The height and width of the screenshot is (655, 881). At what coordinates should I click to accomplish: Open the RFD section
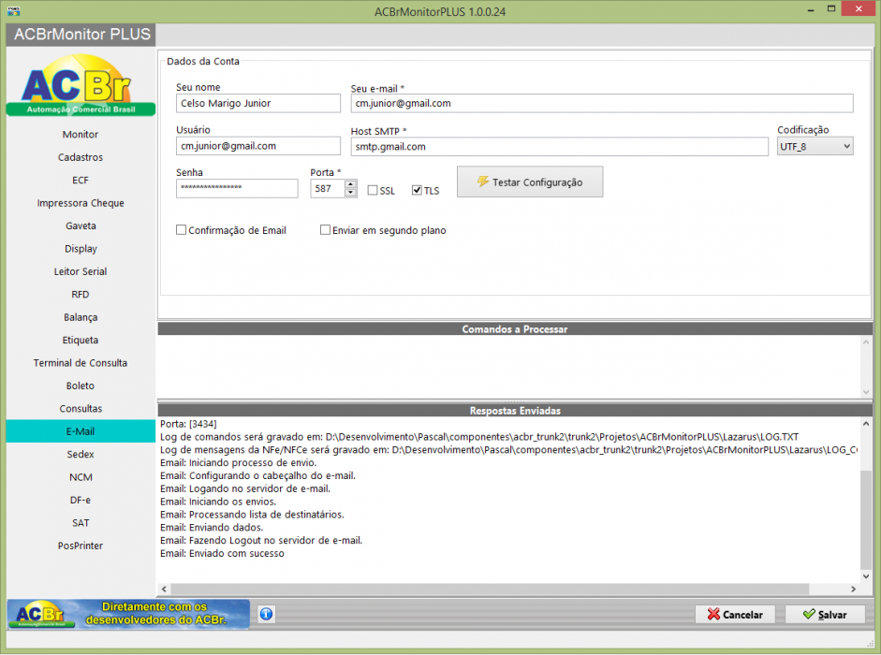pos(81,295)
